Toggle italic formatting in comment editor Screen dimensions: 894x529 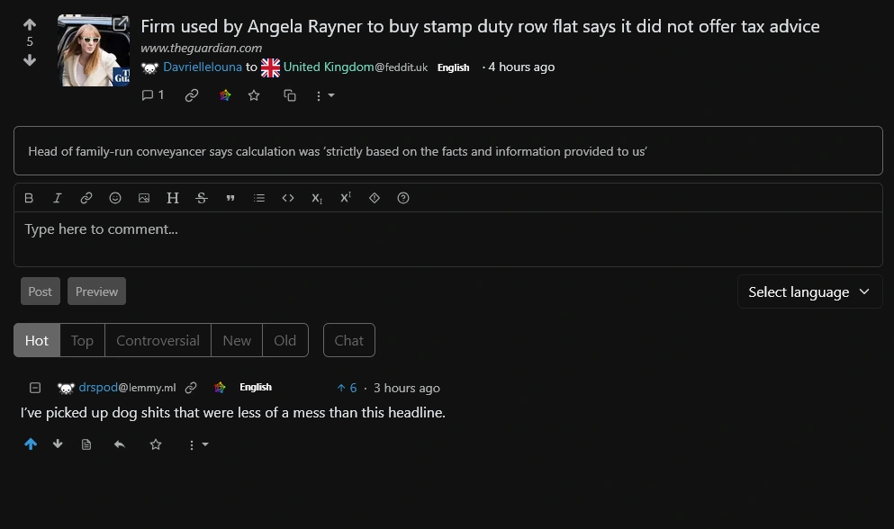tap(58, 198)
